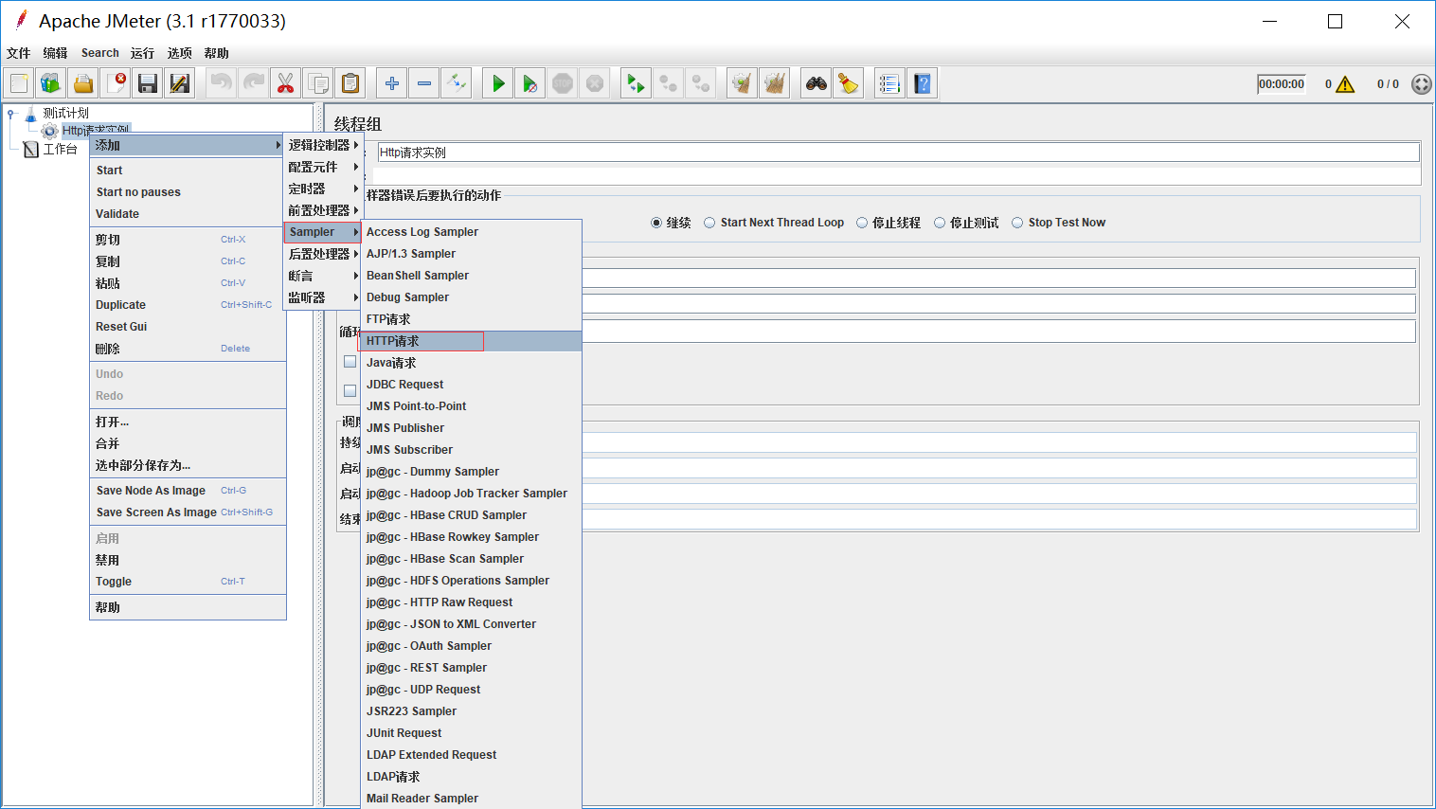Click the Shutdown test icon

[x=595, y=83]
